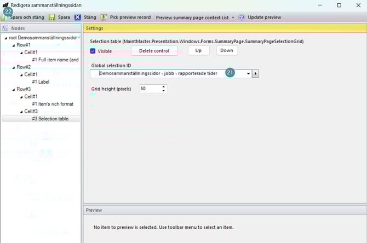This screenshot has height=243, width=367.
Task: Click the Update preview refresh icon
Action: coord(242,17)
